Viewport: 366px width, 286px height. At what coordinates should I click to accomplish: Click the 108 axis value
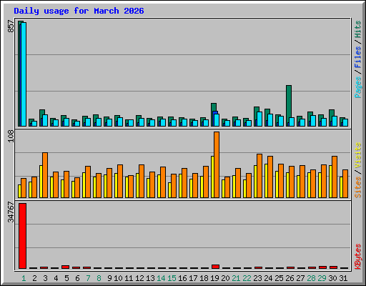11,136
